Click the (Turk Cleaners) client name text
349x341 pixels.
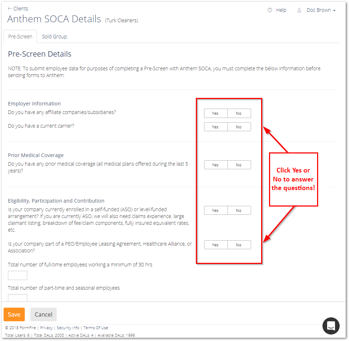122,20
